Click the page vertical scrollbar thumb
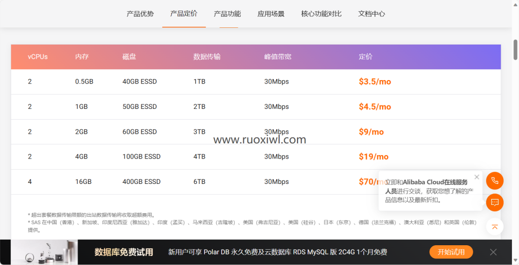This screenshot has width=519, height=265. tap(515, 49)
